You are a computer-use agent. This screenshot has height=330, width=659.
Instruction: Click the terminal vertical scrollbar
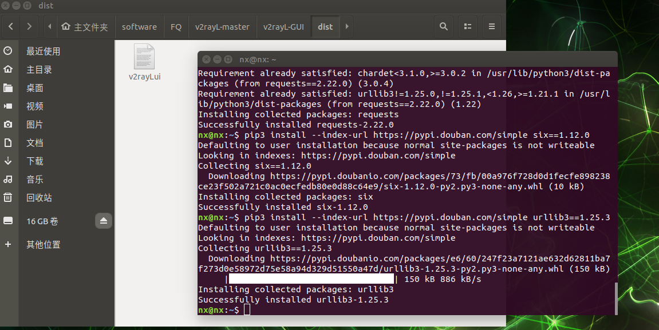coord(615,298)
